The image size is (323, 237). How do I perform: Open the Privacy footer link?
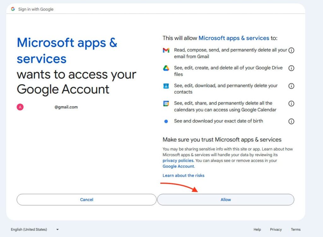tap(276, 229)
